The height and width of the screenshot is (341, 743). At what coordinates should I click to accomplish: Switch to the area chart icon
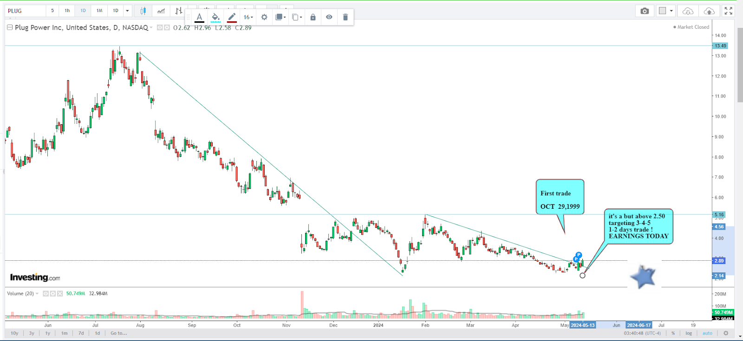[161, 11]
